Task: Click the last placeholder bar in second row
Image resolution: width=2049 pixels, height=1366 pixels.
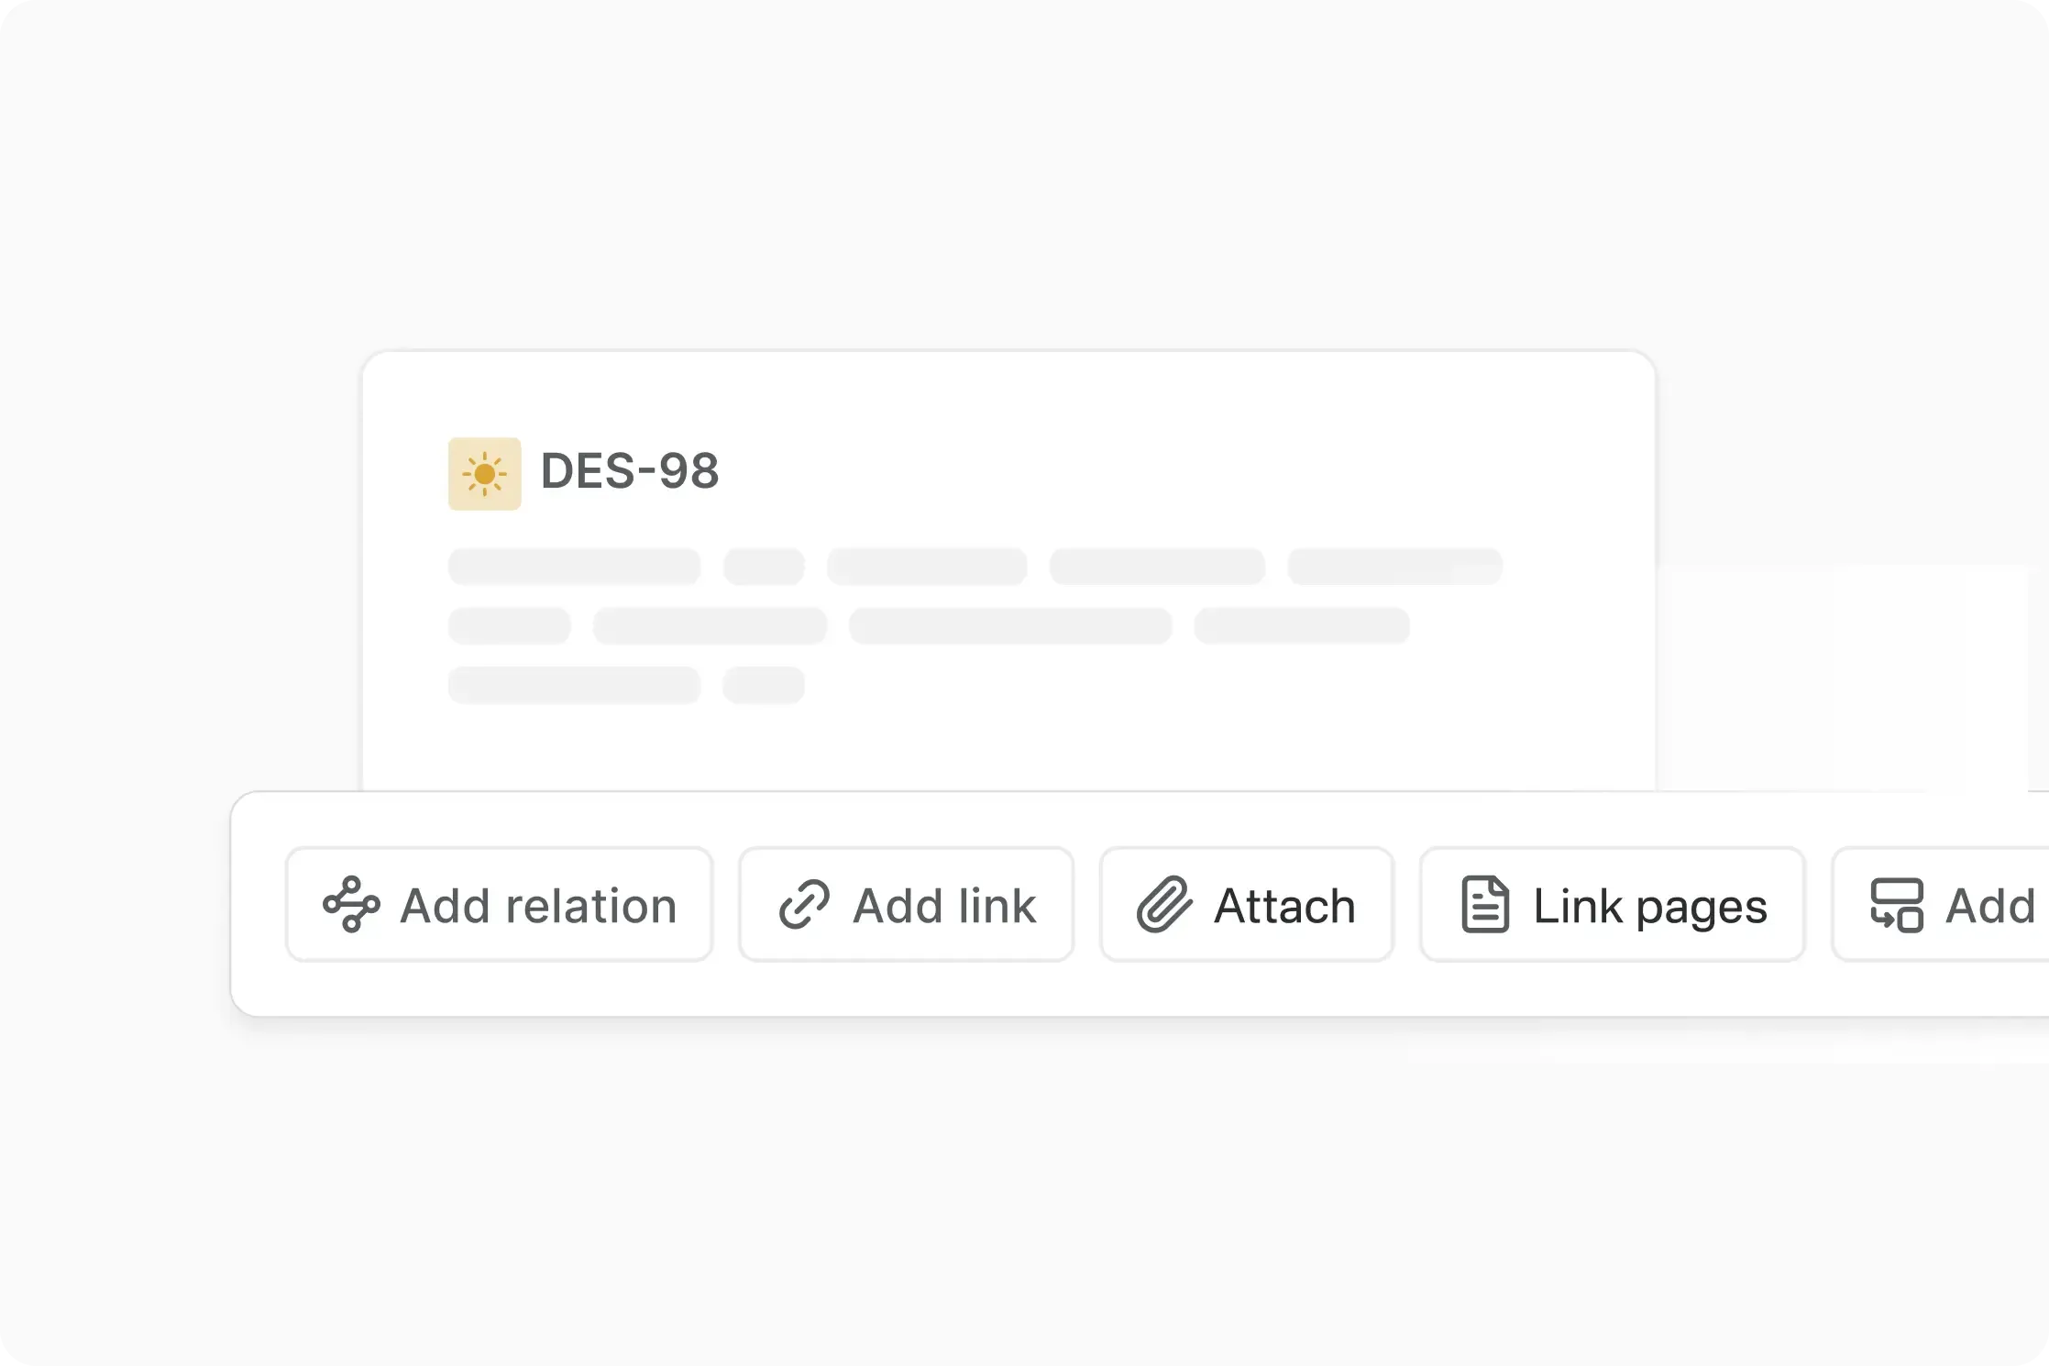Action: pos(1302,626)
